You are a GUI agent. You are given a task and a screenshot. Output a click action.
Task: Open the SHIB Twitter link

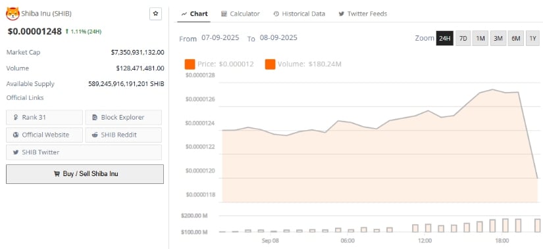click(x=84, y=152)
